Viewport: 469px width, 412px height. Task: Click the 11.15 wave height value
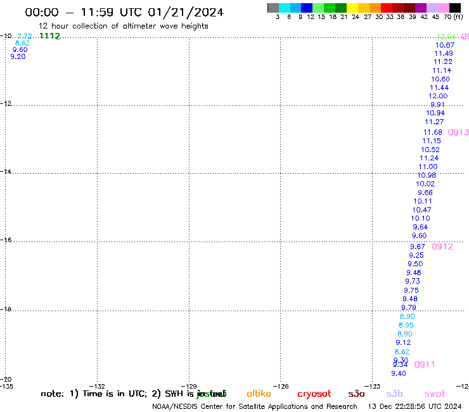pyautogui.click(x=432, y=141)
